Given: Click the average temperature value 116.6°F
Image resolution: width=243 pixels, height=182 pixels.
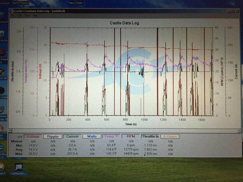Looking at the screenshot, I should coord(111,150).
